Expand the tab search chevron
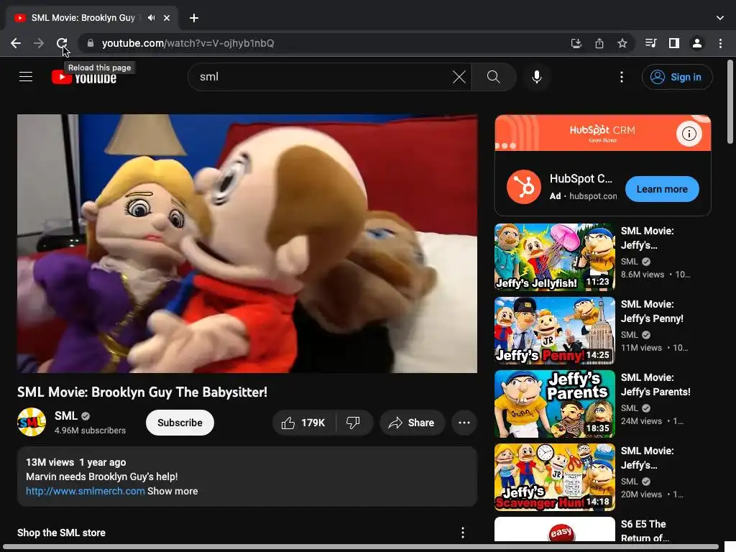The height and width of the screenshot is (552, 736). tap(719, 18)
